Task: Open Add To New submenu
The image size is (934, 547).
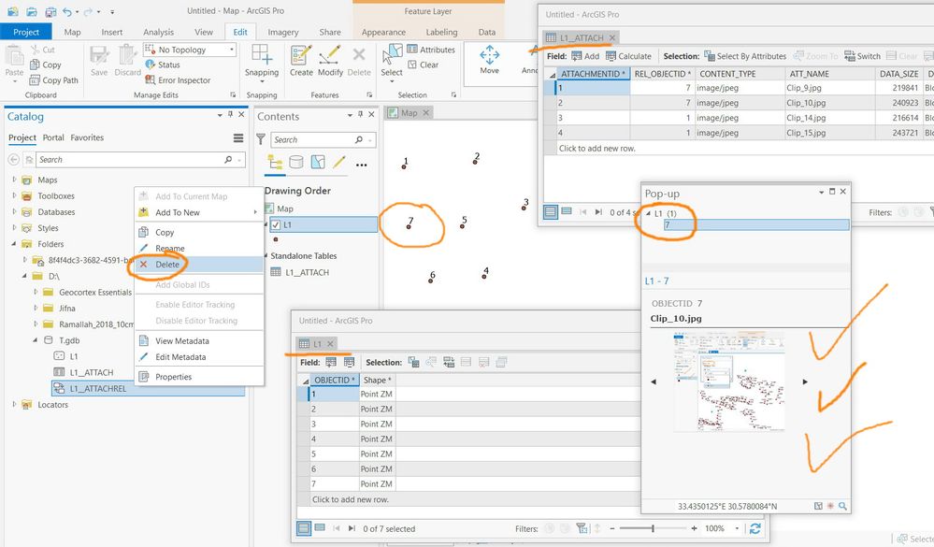Action: (199, 212)
